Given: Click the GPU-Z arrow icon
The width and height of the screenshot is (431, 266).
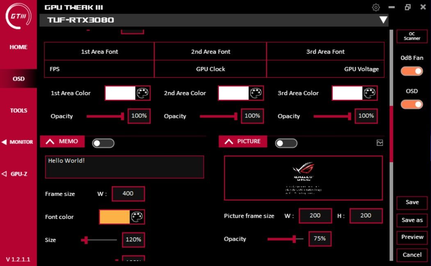Looking at the screenshot, I should point(4,174).
